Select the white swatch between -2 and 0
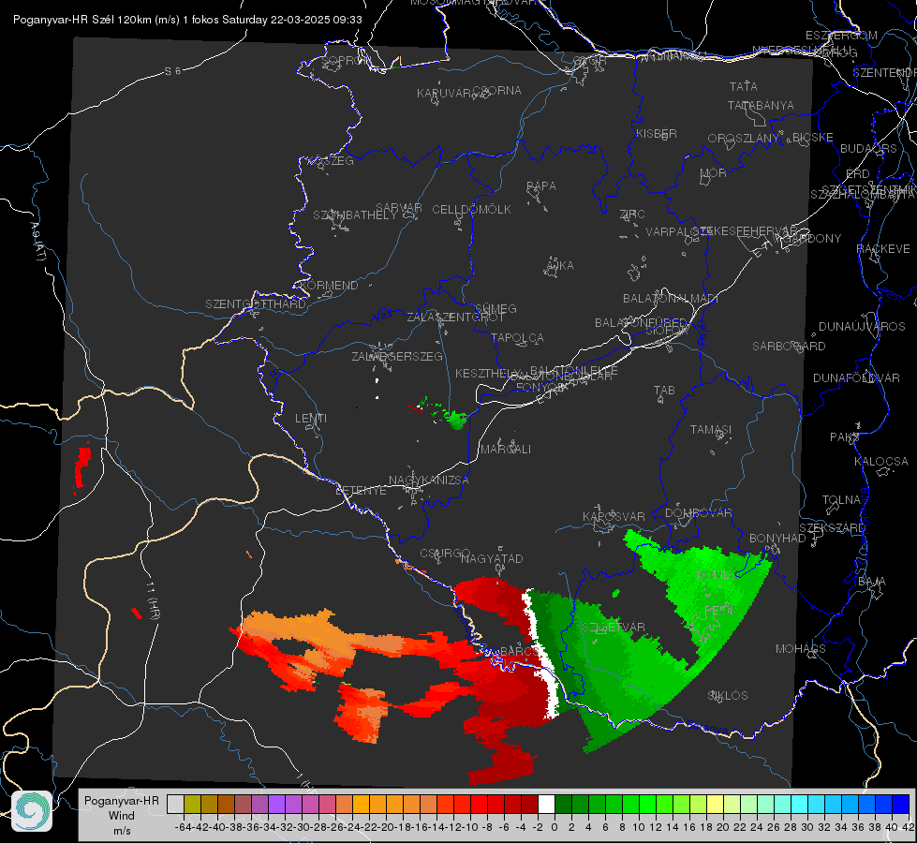 pos(546,804)
